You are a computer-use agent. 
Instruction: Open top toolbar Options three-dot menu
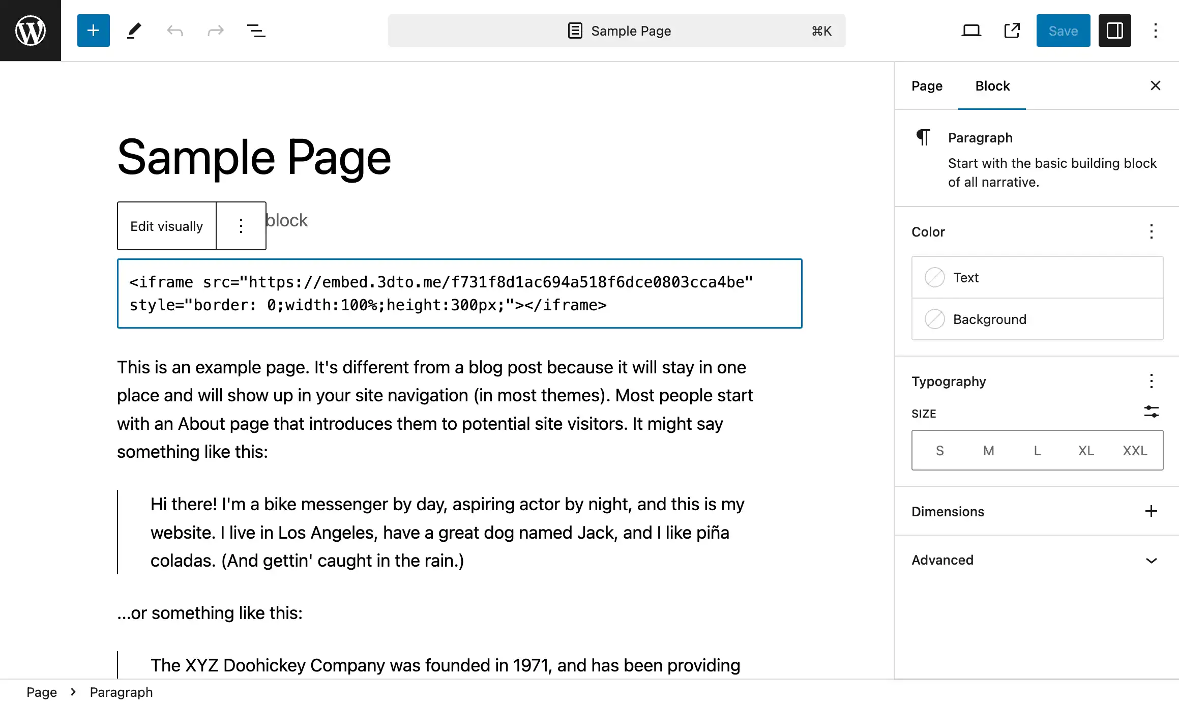click(x=1155, y=31)
